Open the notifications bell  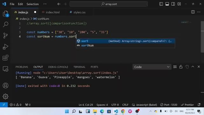click(199, 105)
